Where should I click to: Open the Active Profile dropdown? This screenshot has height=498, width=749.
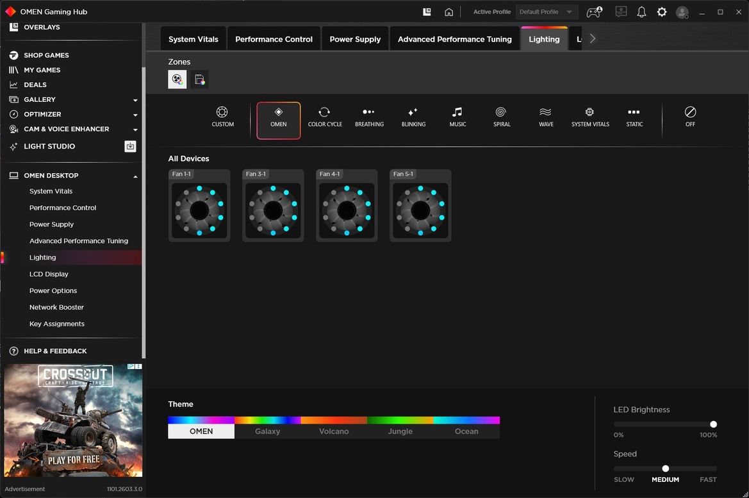click(547, 12)
